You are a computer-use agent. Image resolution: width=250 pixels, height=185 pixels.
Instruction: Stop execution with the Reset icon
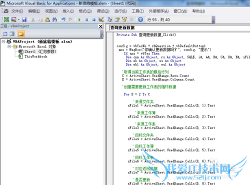pyautogui.click(x=94, y=19)
